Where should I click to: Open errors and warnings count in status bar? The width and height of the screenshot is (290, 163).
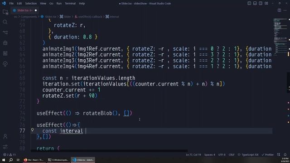pos(9,154)
